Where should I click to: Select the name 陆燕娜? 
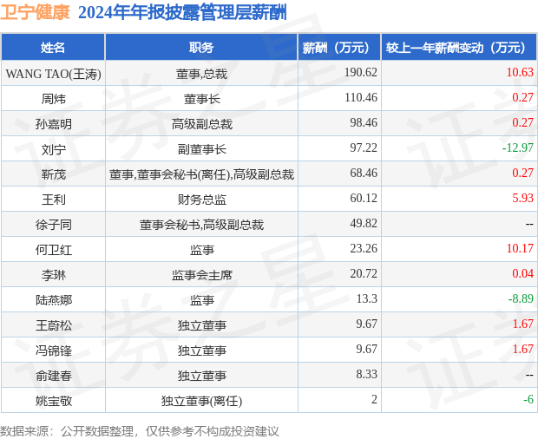[53, 300]
